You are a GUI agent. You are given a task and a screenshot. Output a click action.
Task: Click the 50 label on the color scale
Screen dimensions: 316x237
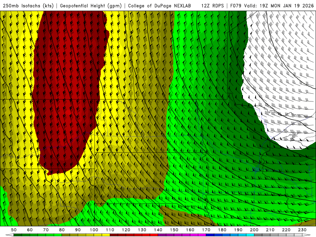14,230
